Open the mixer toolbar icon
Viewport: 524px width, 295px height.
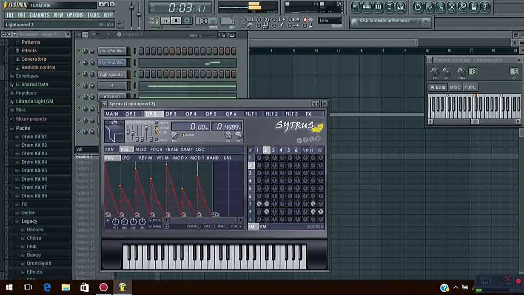pyautogui.click(x=401, y=7)
